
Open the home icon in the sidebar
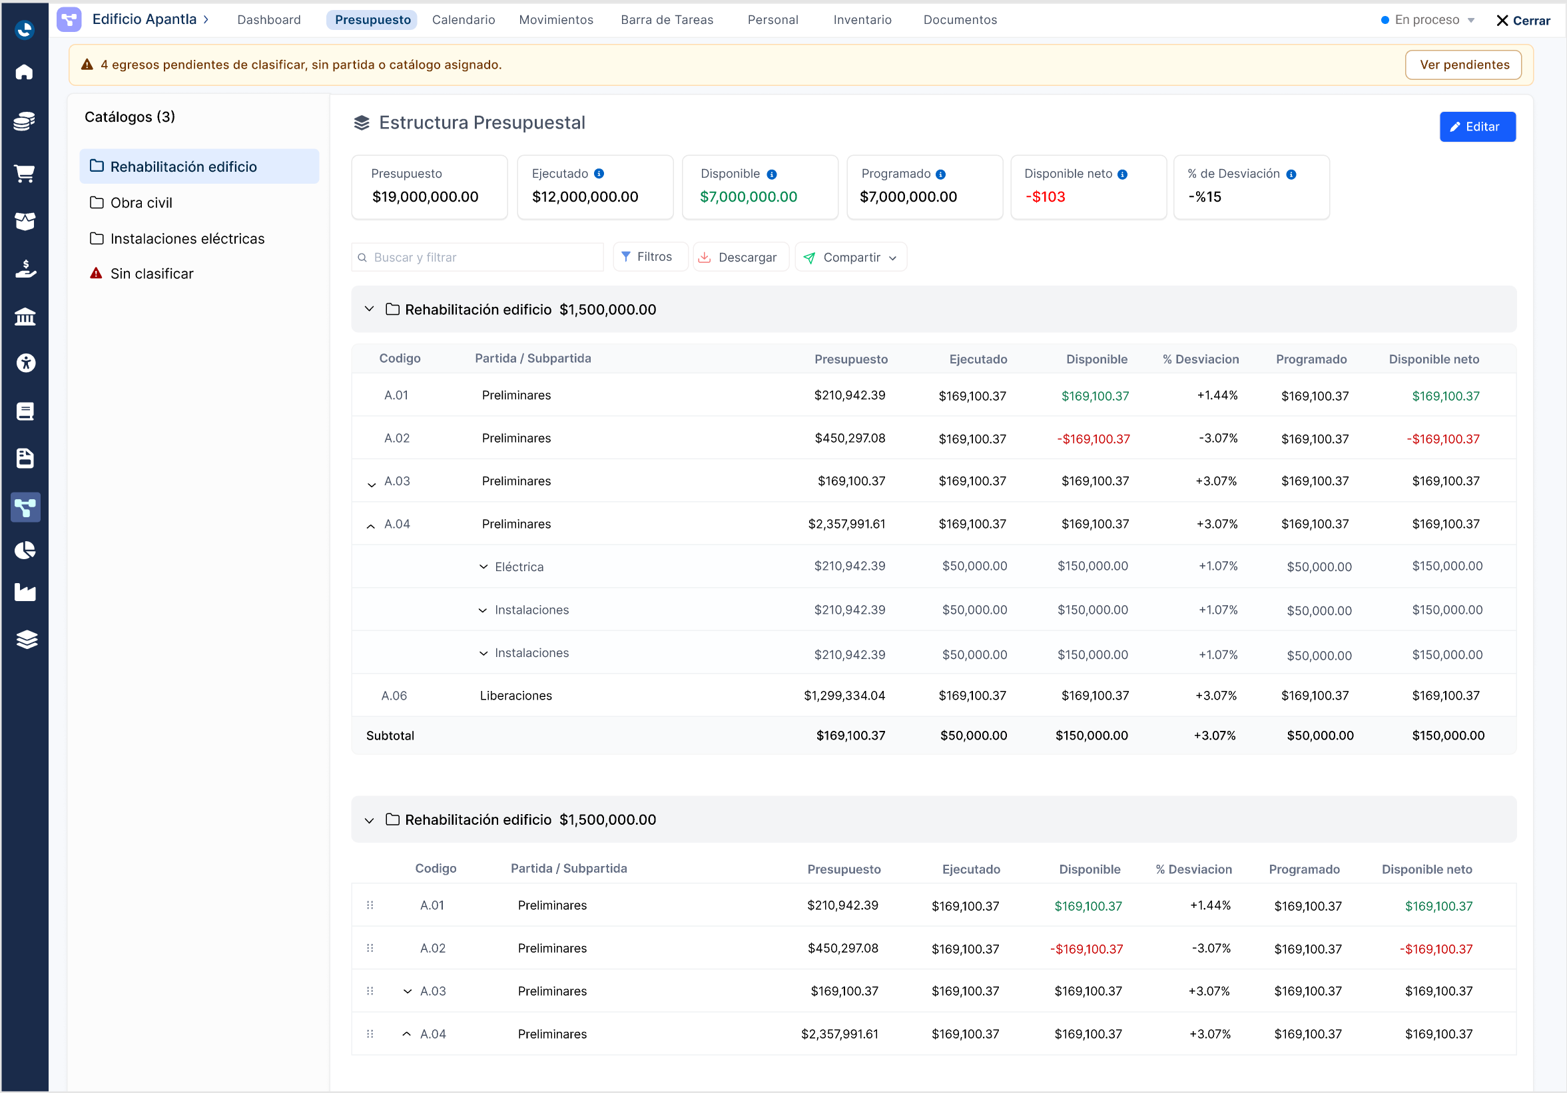coord(25,72)
